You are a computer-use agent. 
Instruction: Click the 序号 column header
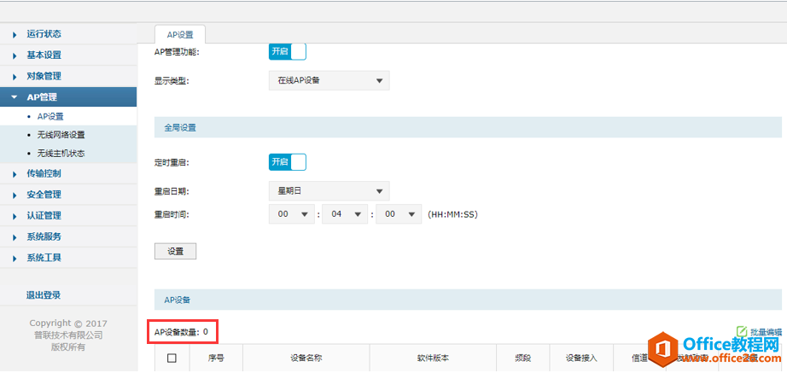pos(216,358)
